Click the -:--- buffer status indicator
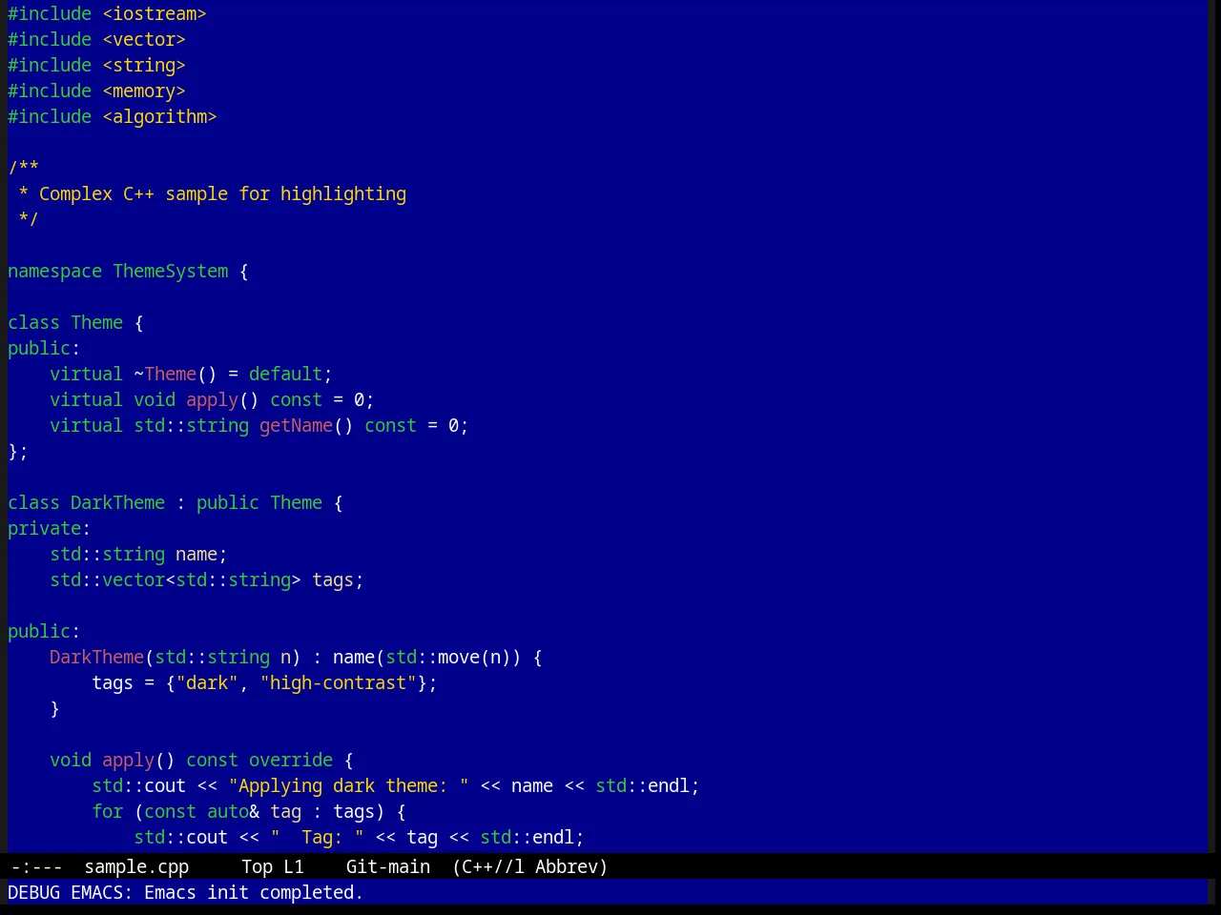 click(36, 866)
